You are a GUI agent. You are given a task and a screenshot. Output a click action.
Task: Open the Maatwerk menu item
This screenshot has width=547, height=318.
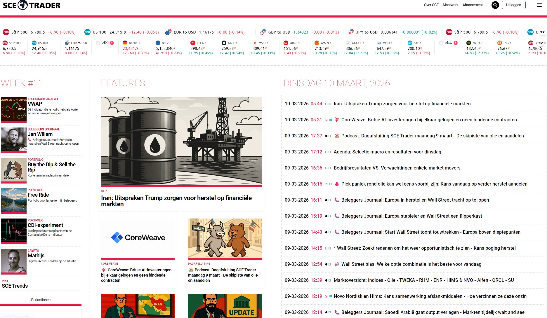coord(450,5)
